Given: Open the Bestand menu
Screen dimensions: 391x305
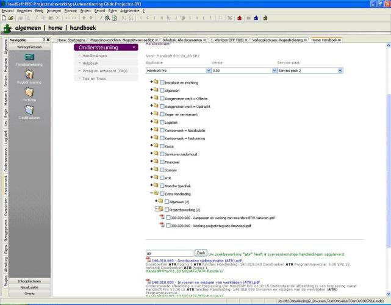Looking at the screenshot, I should [7, 11].
